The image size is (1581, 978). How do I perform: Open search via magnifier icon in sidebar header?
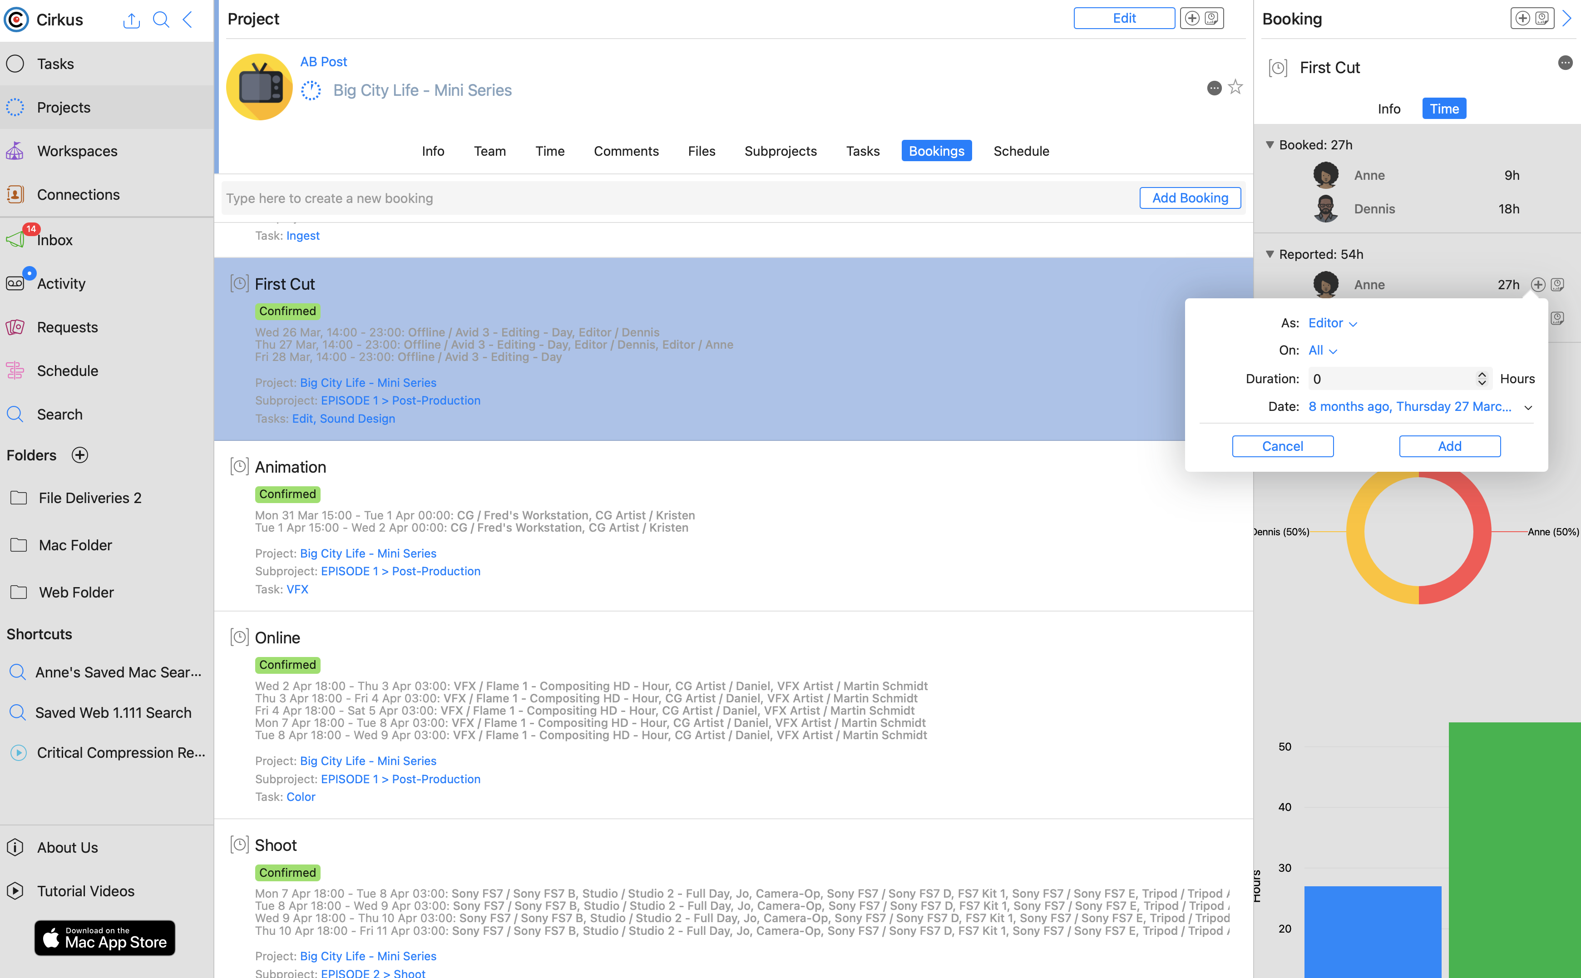[161, 20]
